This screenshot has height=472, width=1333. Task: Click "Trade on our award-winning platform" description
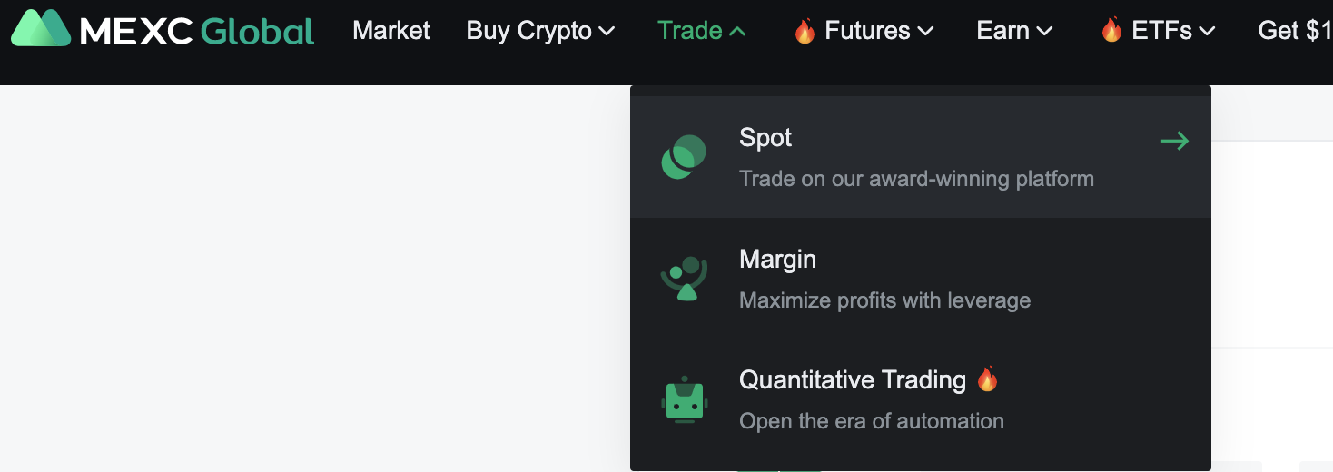pyautogui.click(x=916, y=179)
